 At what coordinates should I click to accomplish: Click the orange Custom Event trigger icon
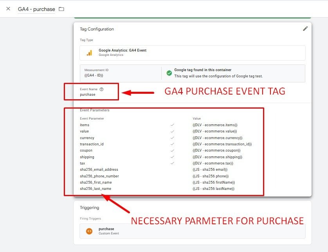[89, 231]
